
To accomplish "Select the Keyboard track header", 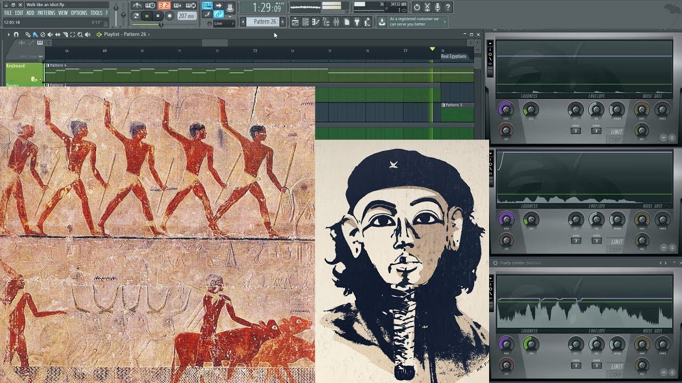I will [x=24, y=73].
